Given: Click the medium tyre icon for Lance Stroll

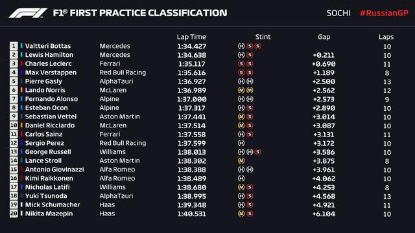Looking at the screenshot, I should pyautogui.click(x=241, y=161).
